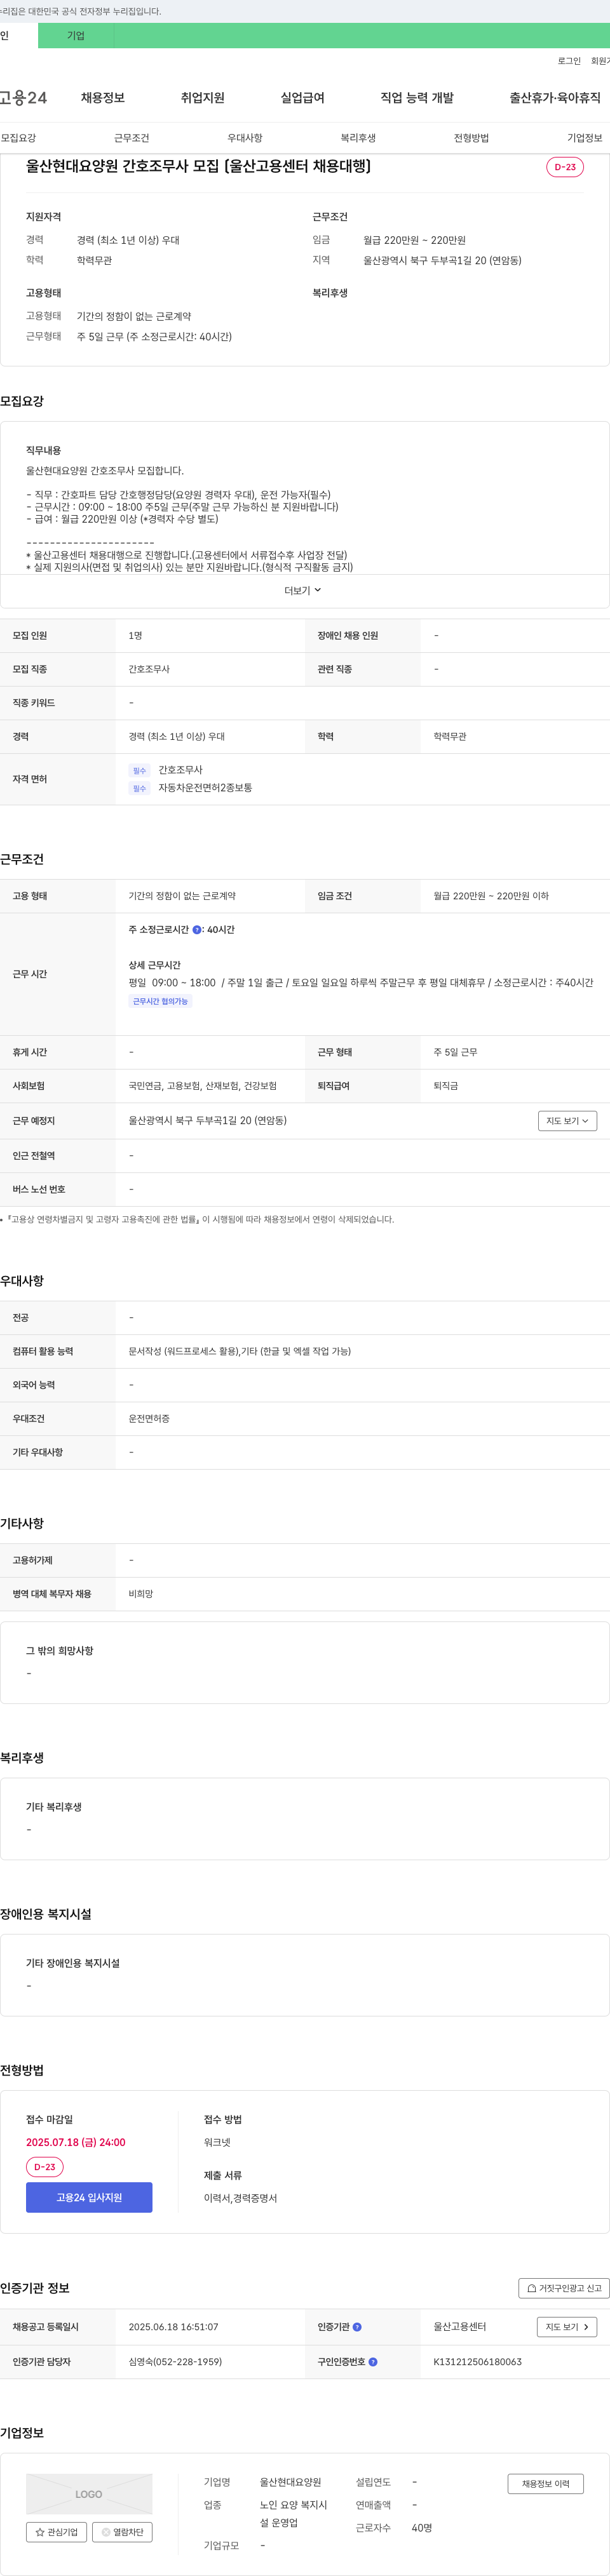Click 사회보험 value 국민연금, 고용보험, 산재보험, 건강보험
The width and height of the screenshot is (610, 2576).
pos(203,1086)
